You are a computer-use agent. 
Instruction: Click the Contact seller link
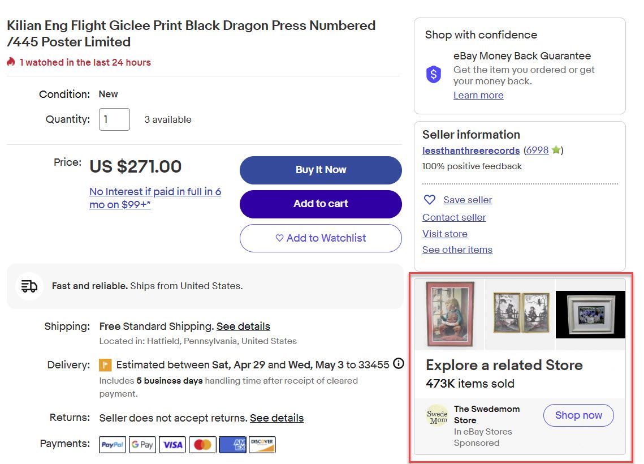coord(454,217)
